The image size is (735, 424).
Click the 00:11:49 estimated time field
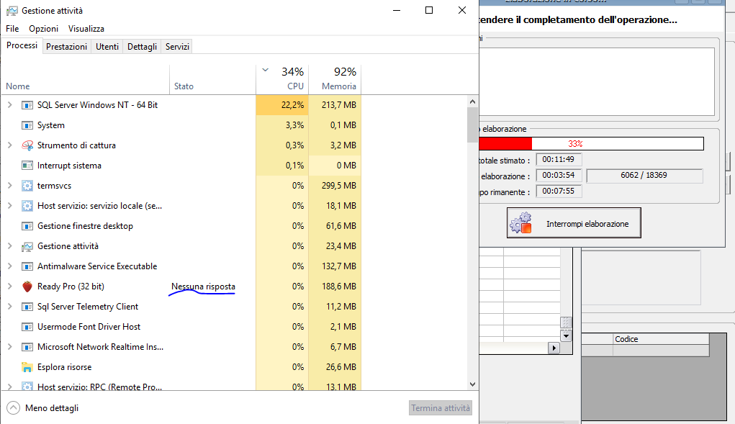pos(559,159)
